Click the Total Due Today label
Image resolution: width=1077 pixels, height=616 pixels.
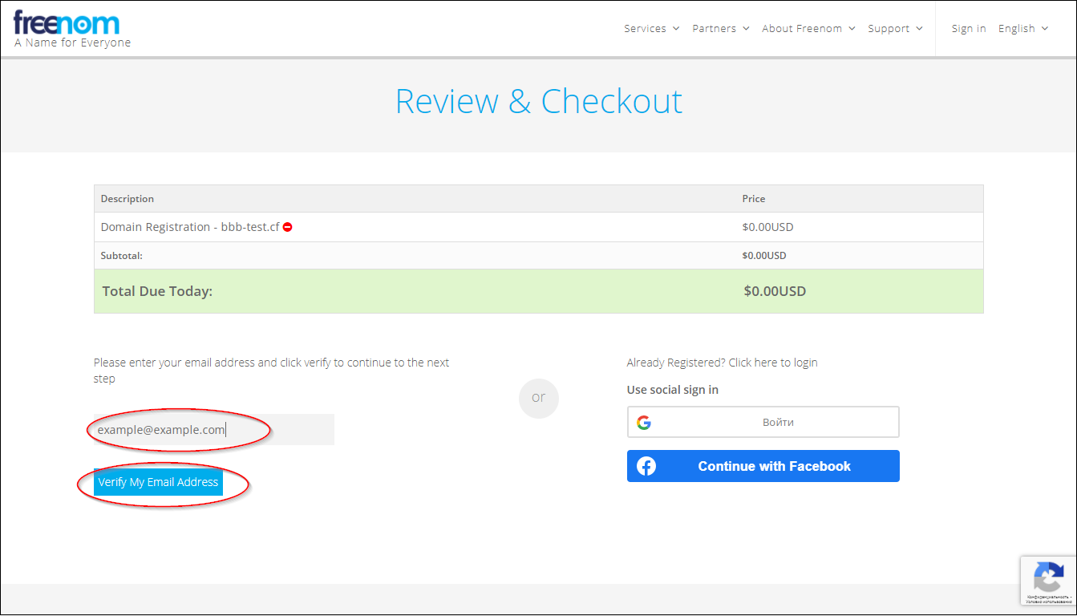click(157, 291)
